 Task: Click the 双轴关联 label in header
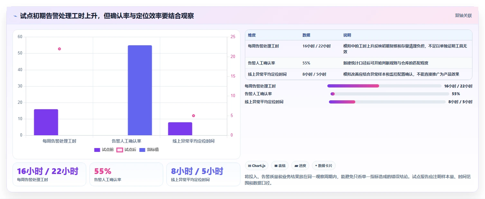pos(463,16)
